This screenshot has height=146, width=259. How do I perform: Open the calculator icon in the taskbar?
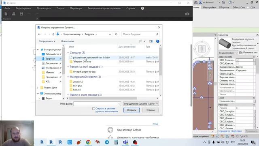coord(116,142)
